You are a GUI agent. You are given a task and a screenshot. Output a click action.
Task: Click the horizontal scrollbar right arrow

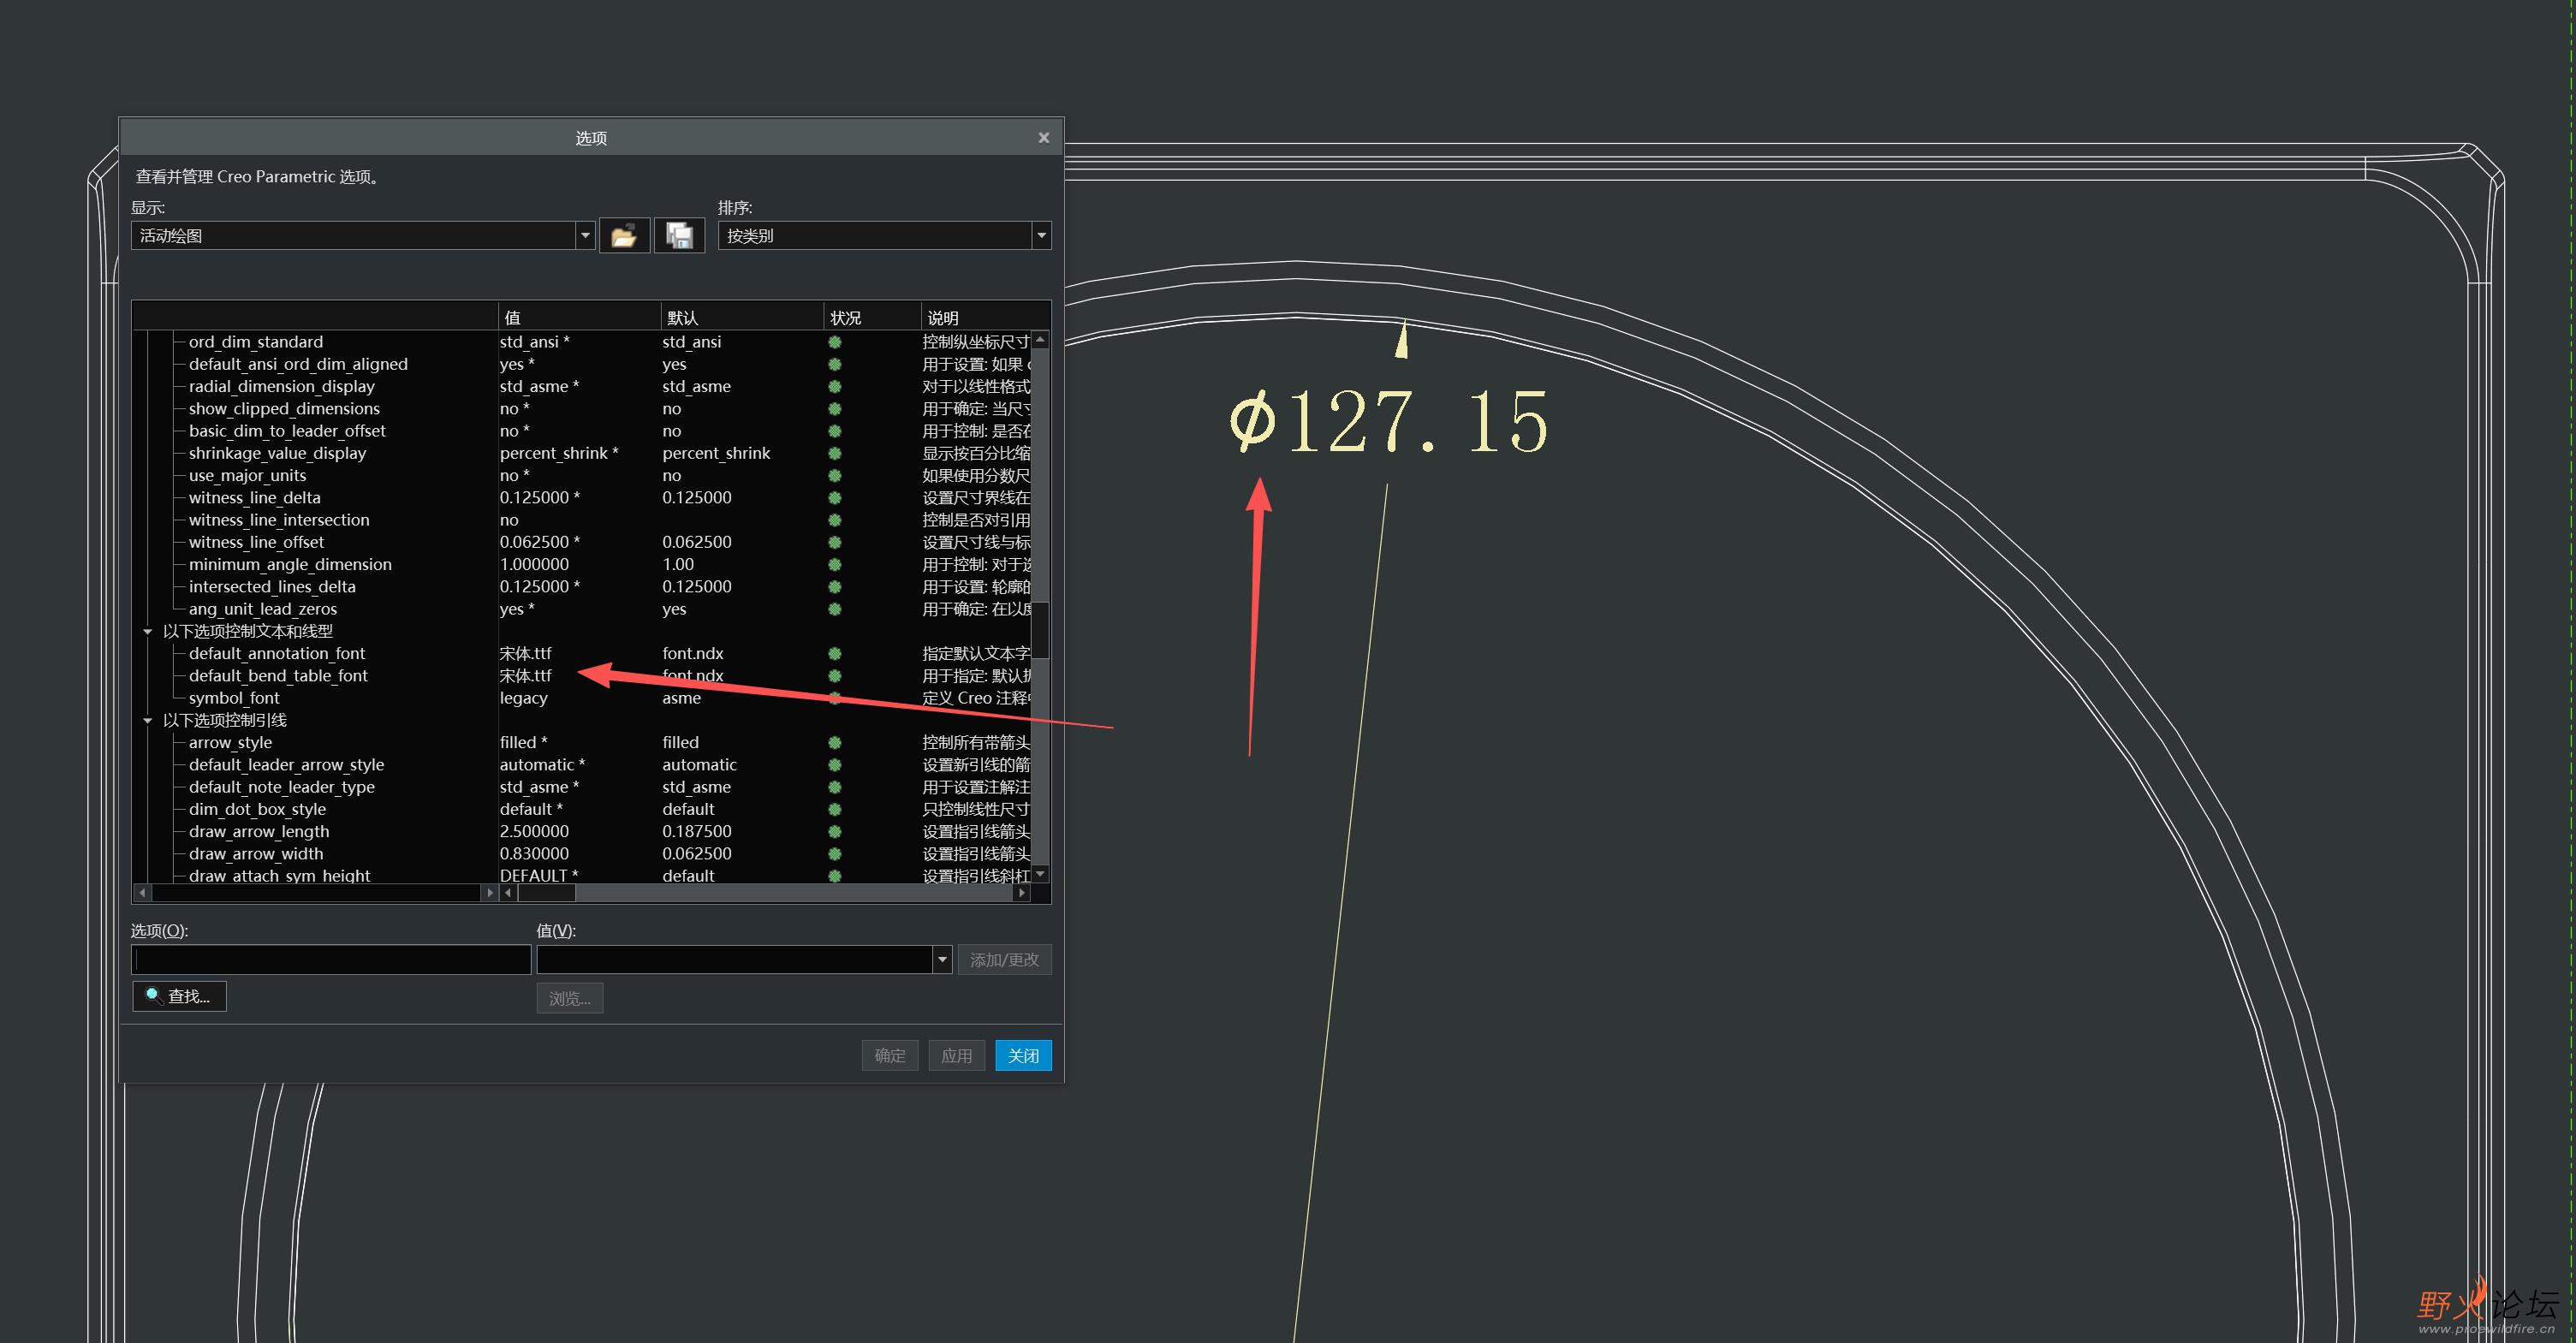(1020, 892)
